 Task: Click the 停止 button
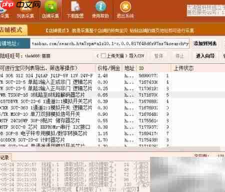point(179,56)
